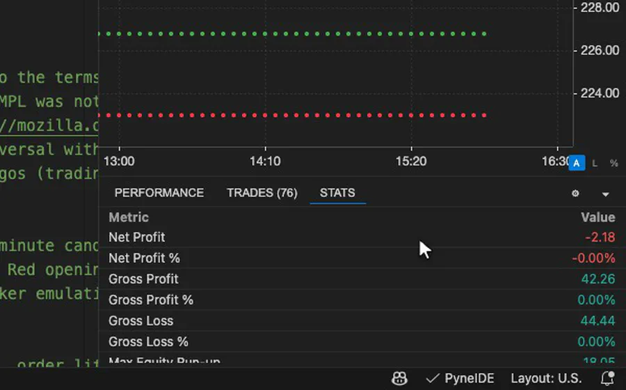Click the Gross Loss row label

tap(141, 321)
